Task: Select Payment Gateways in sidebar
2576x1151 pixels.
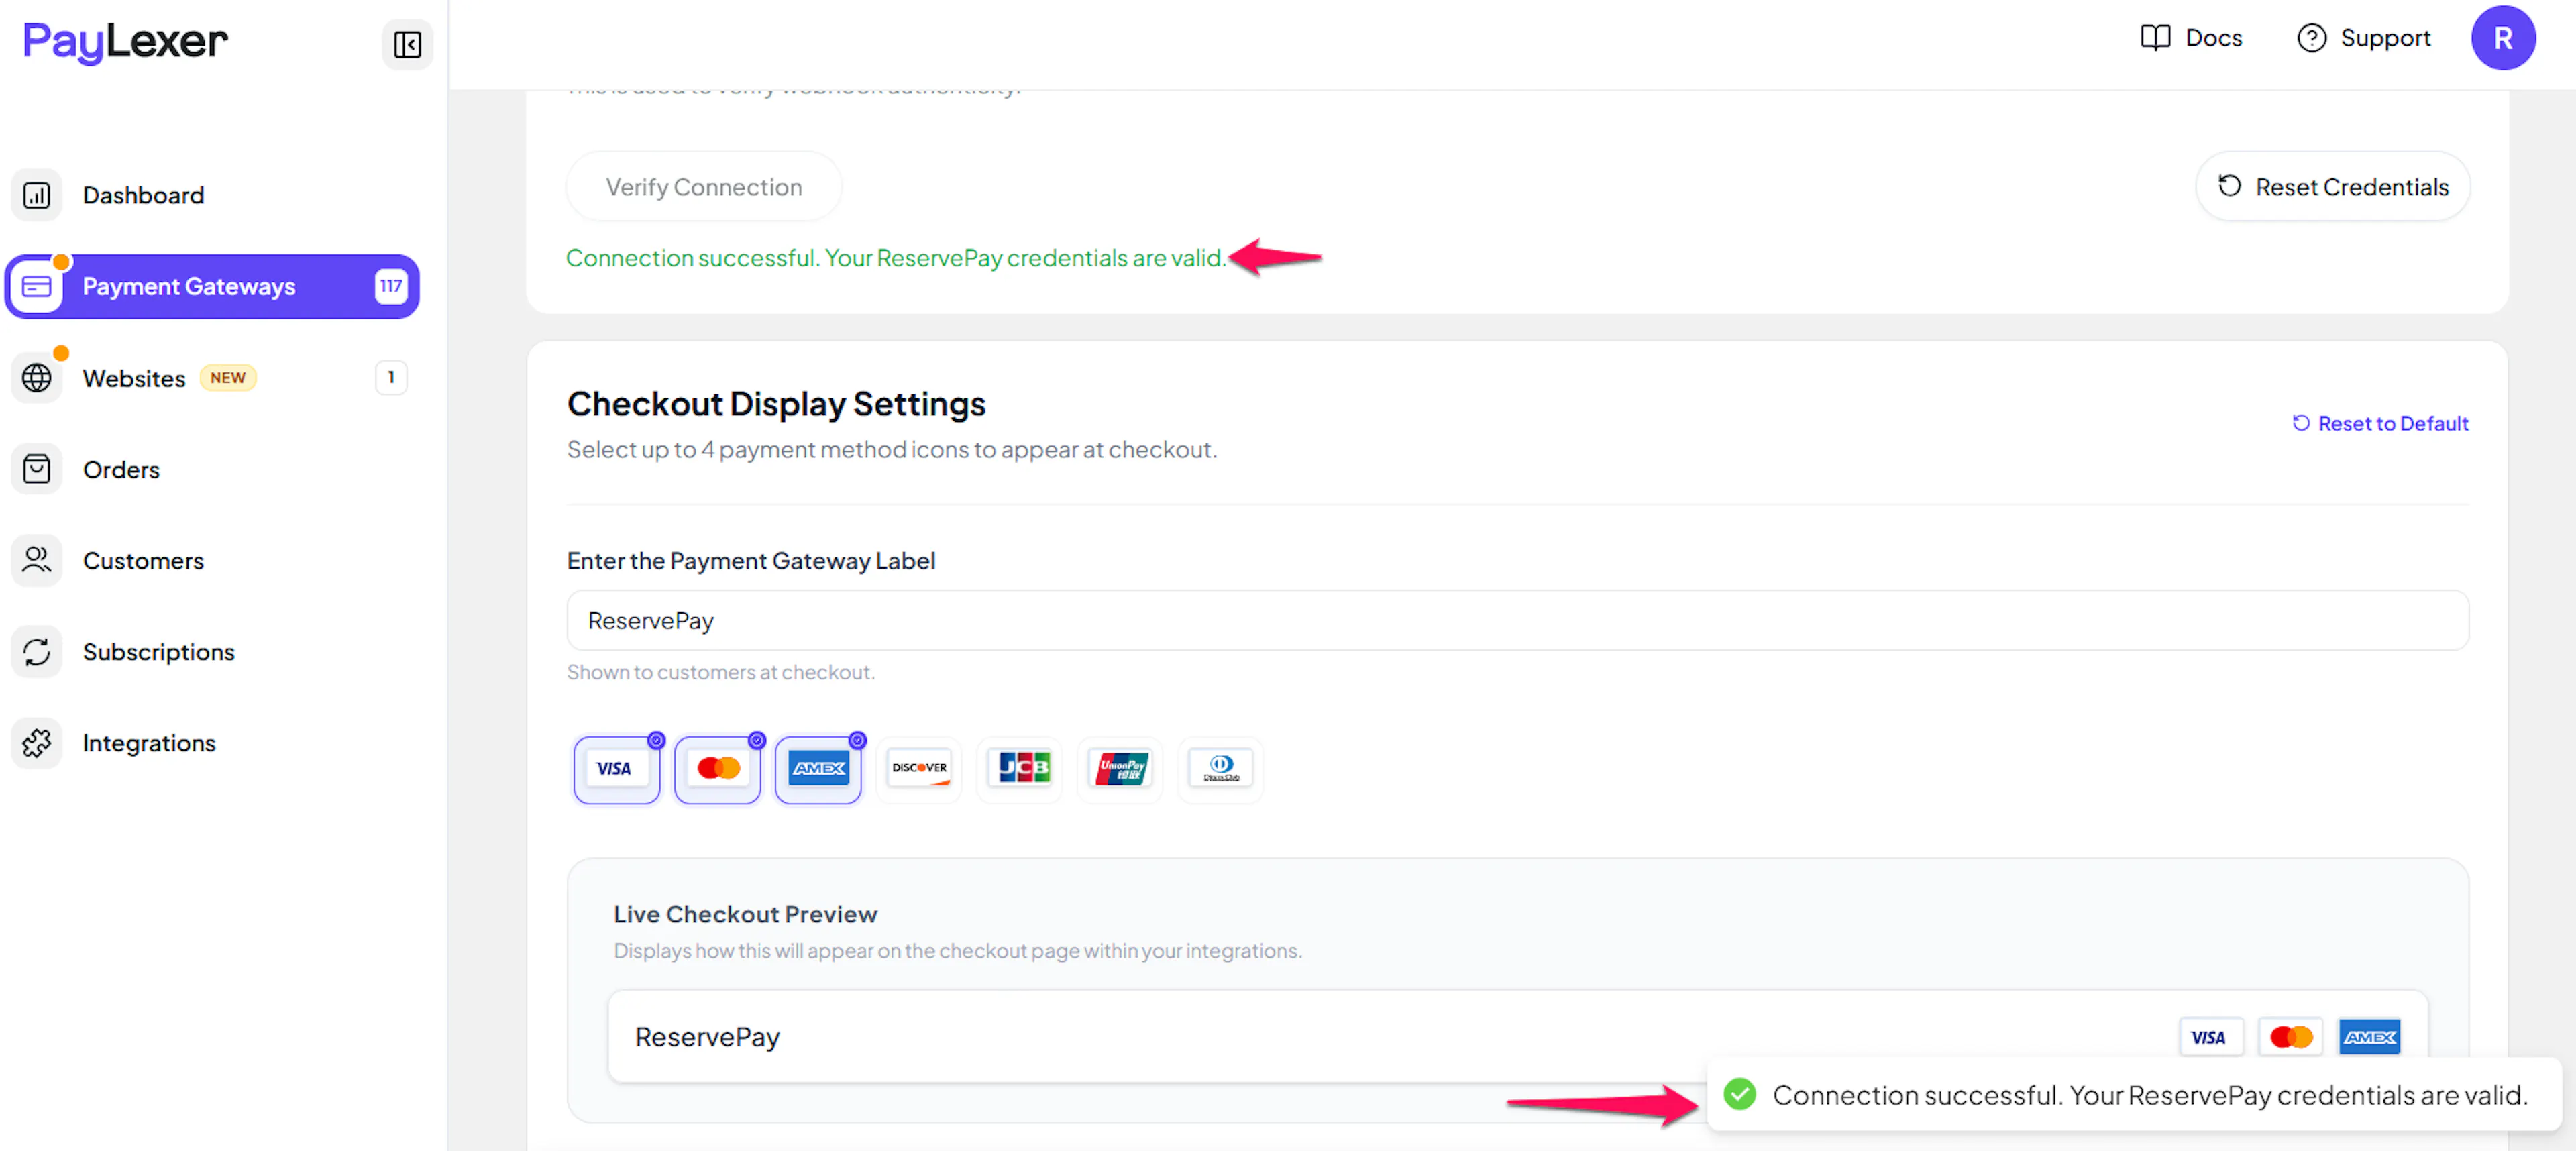Action: (x=212, y=286)
